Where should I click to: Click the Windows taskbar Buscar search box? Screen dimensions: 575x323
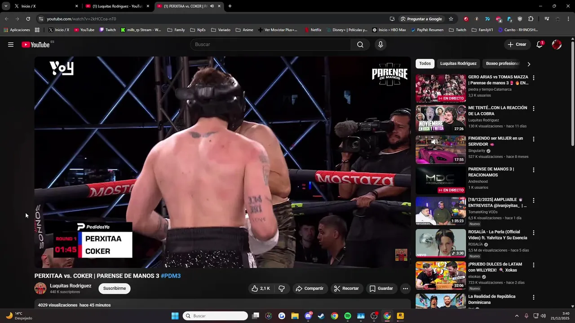(x=215, y=316)
